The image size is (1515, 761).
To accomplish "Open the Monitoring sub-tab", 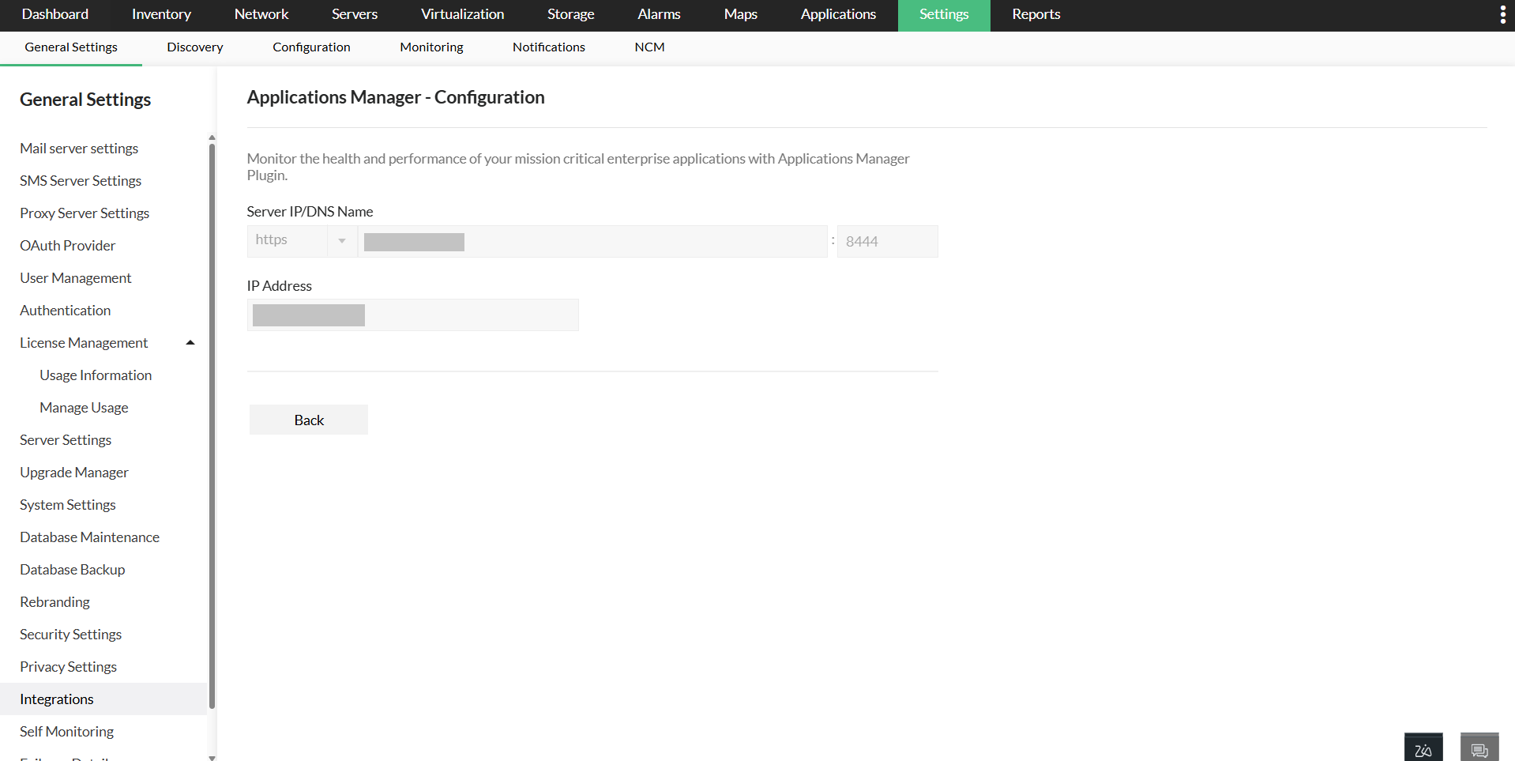I will click(431, 47).
